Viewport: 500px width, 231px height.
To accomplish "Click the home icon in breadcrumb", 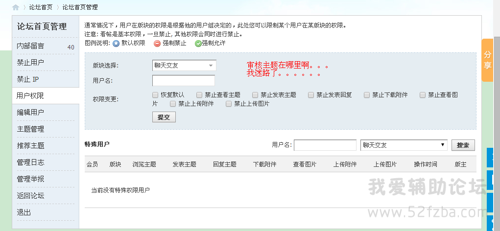I will pyautogui.click(x=16, y=7).
